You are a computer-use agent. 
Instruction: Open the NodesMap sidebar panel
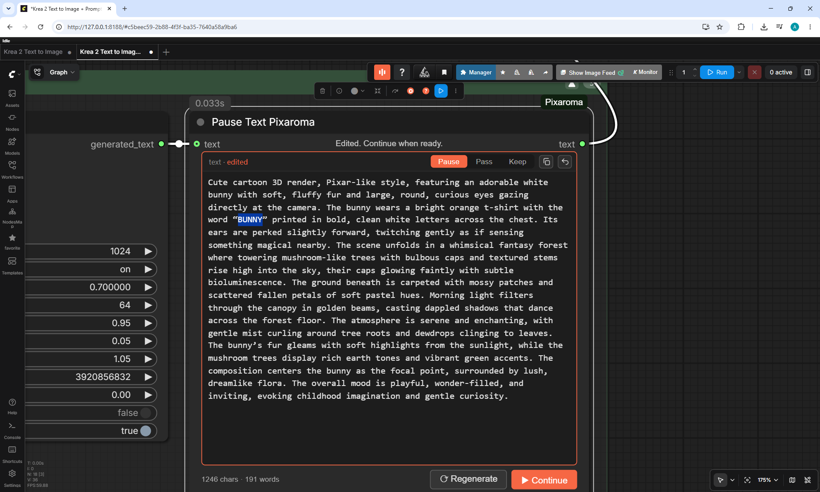pos(12,218)
